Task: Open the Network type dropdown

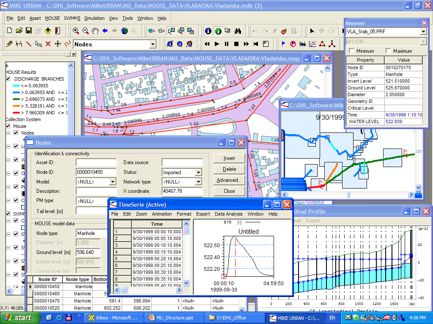Action: pos(198,182)
